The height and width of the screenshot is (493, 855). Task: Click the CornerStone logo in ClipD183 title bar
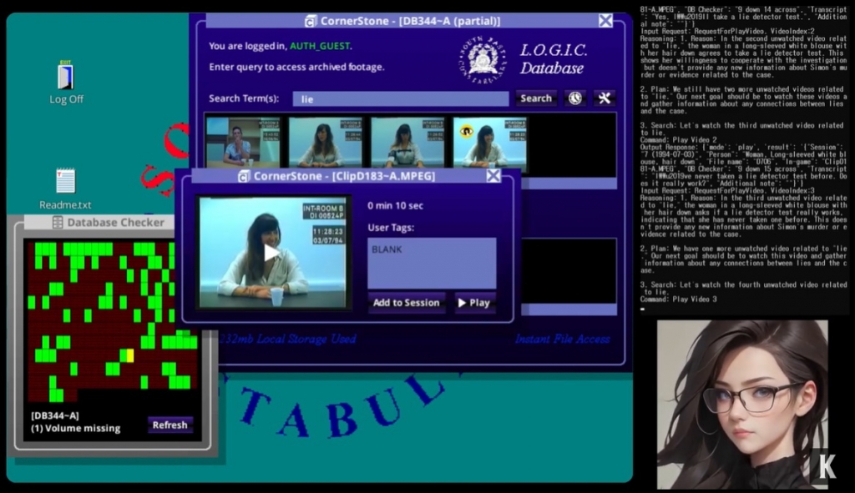[x=244, y=176]
